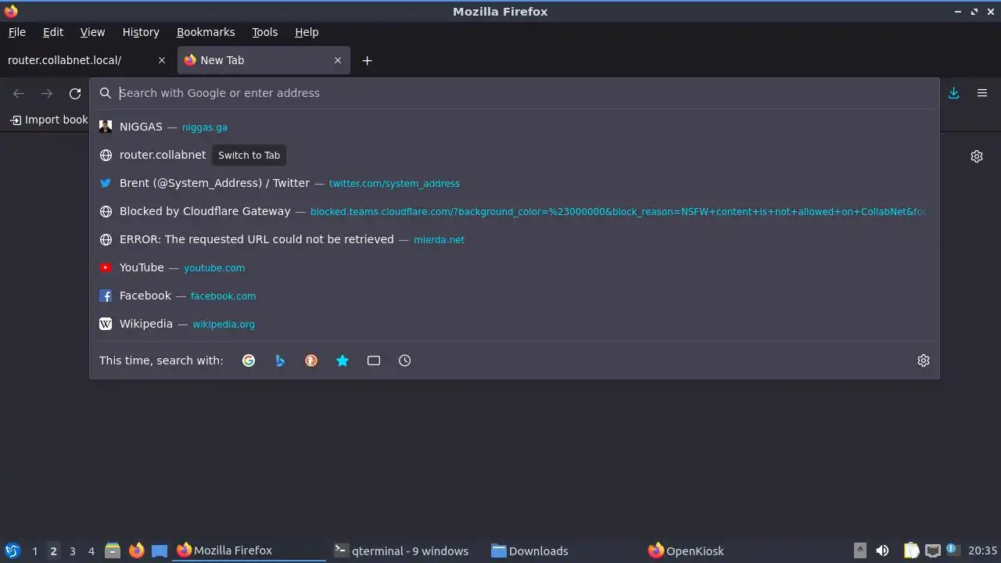Open a new tab with plus button

[367, 60]
